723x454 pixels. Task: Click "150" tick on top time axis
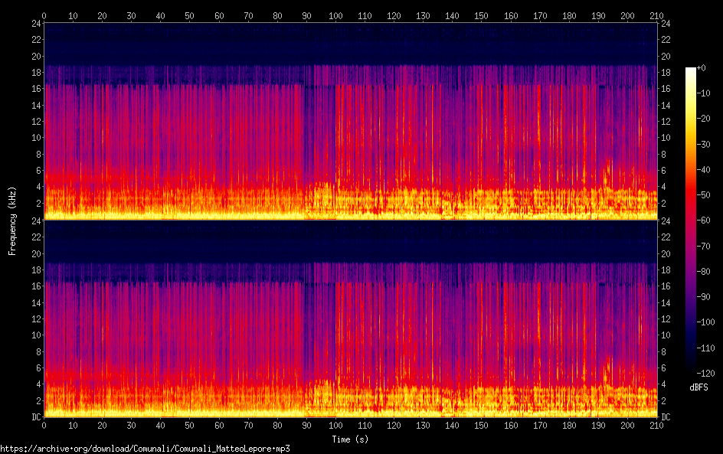tap(482, 15)
